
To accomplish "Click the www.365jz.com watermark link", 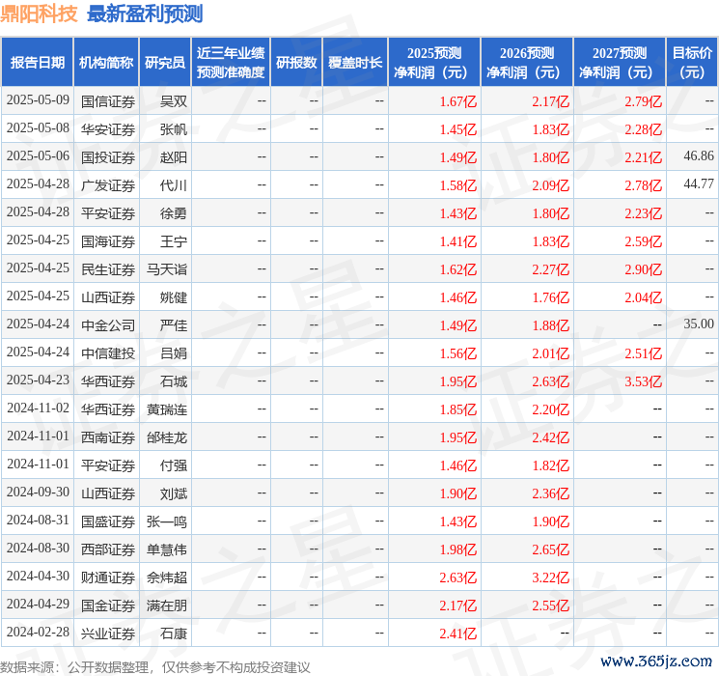I will [x=657, y=662].
